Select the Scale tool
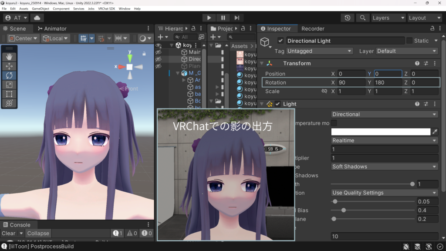Viewport: 446px width, 251px height. click(x=9, y=85)
